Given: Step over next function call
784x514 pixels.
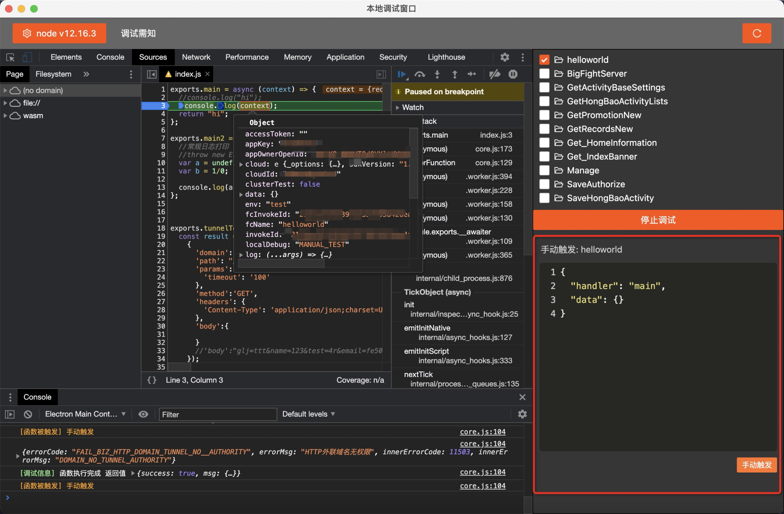Looking at the screenshot, I should [419, 74].
